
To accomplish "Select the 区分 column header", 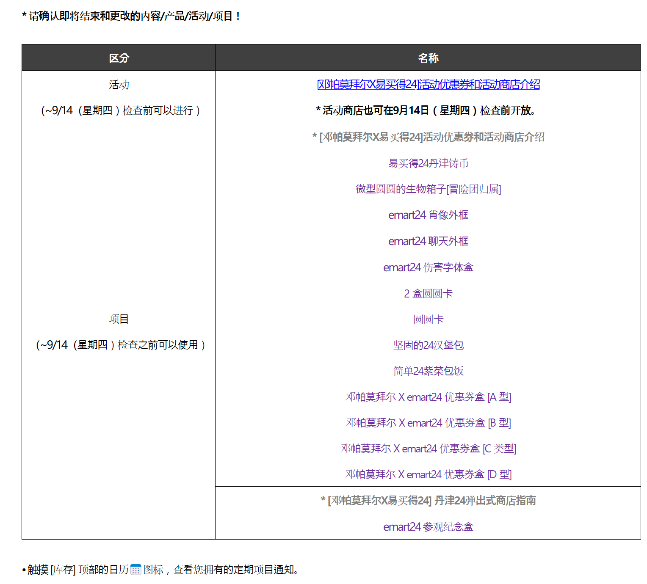I will (119, 58).
